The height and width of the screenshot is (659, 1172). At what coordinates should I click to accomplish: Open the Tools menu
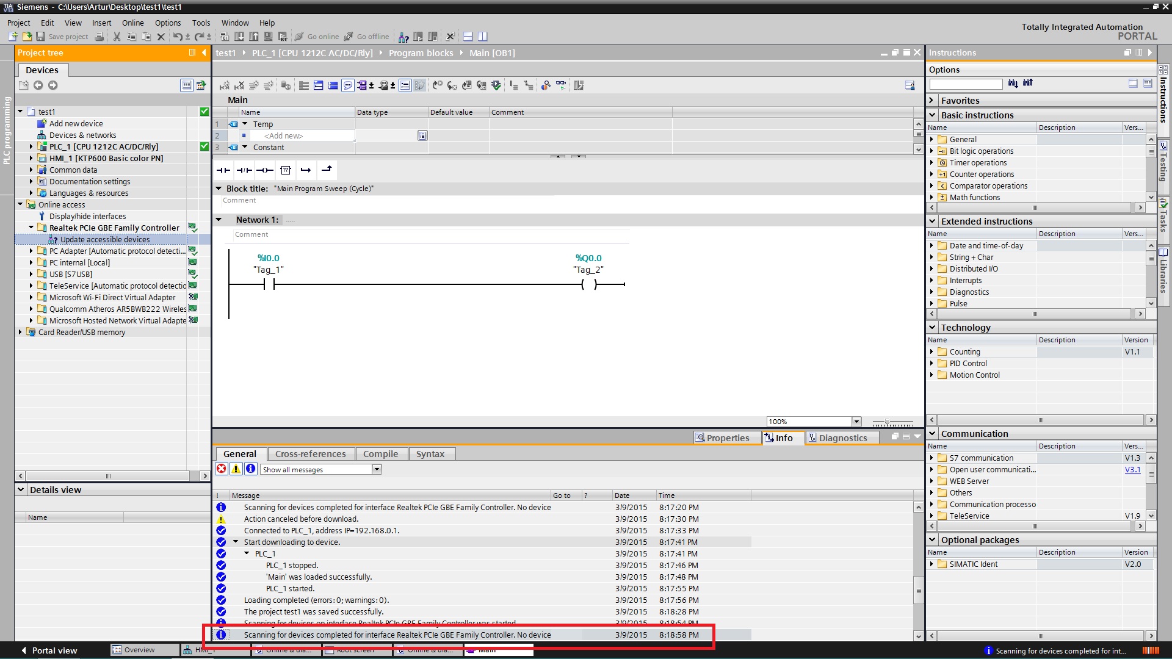(201, 23)
